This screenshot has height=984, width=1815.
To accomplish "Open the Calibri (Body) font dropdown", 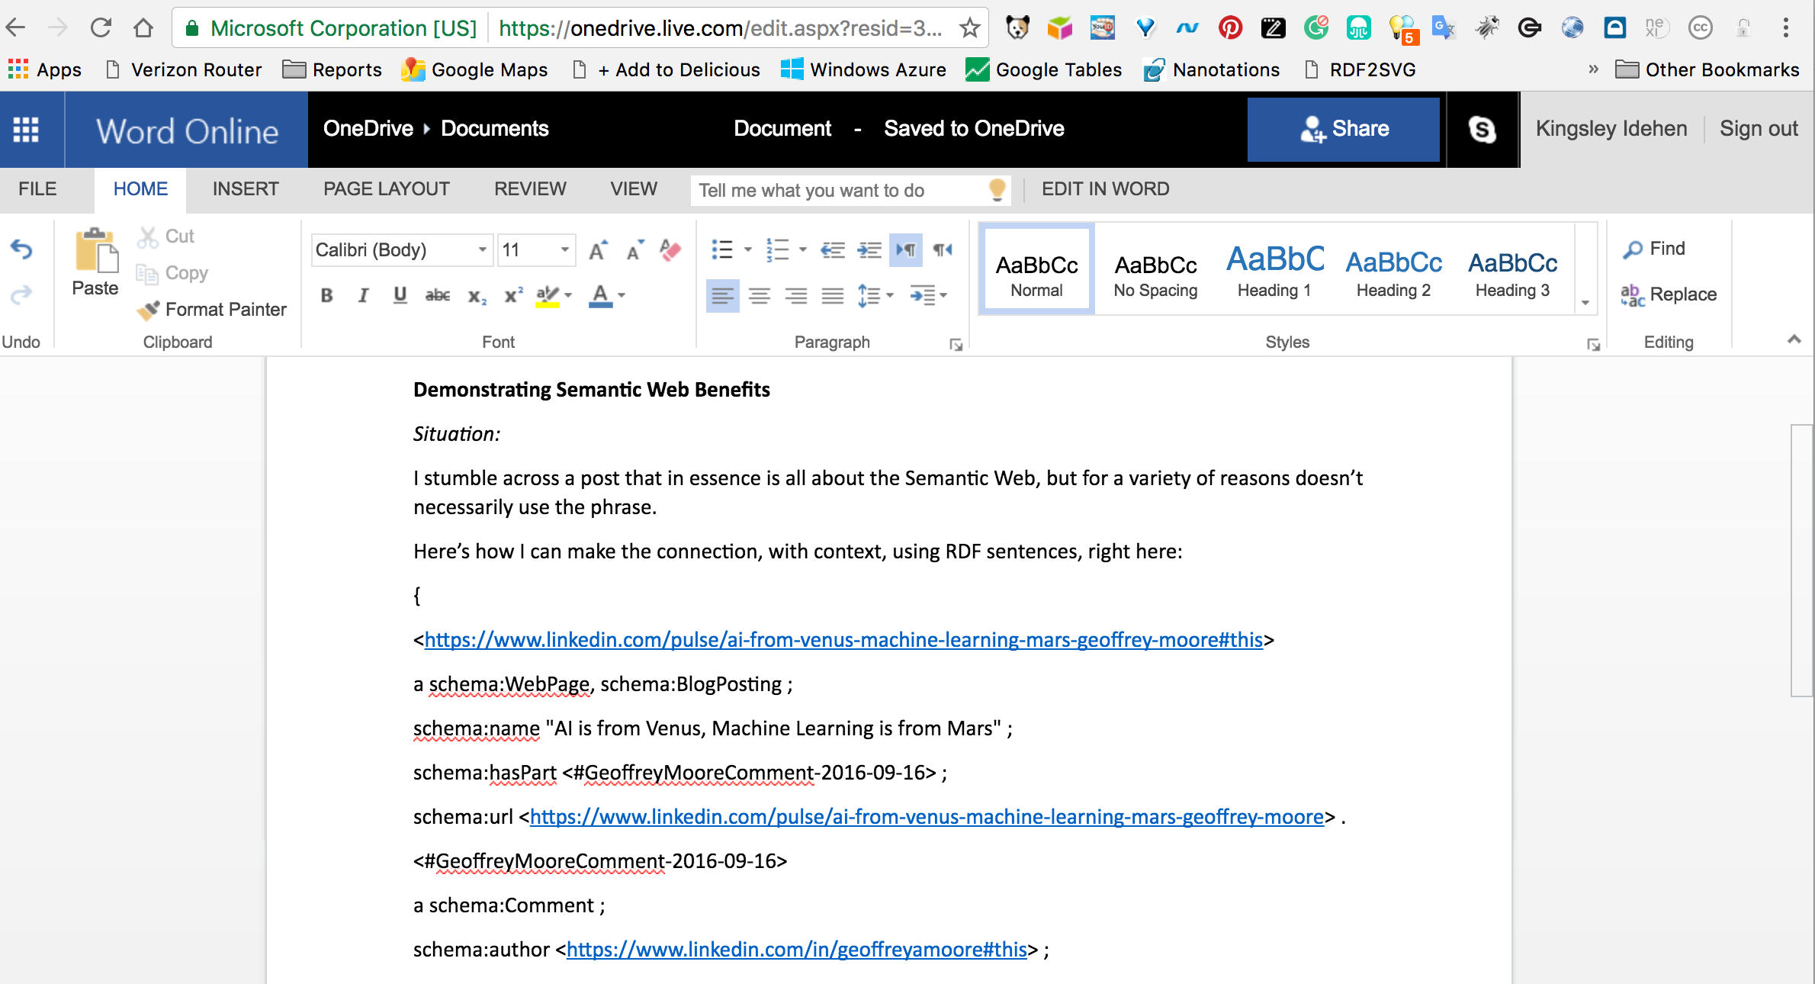I will point(482,249).
